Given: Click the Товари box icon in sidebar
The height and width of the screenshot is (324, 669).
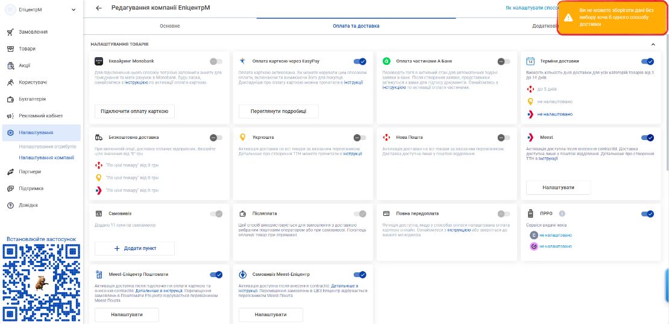Looking at the screenshot, I should tap(11, 49).
